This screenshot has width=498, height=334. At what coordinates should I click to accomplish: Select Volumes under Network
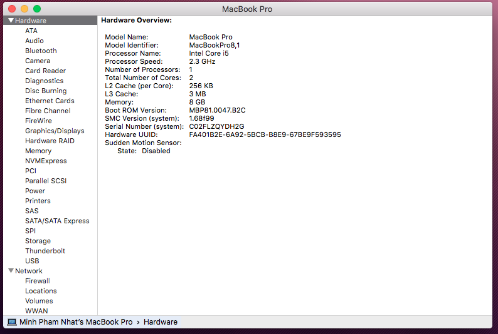(x=39, y=301)
